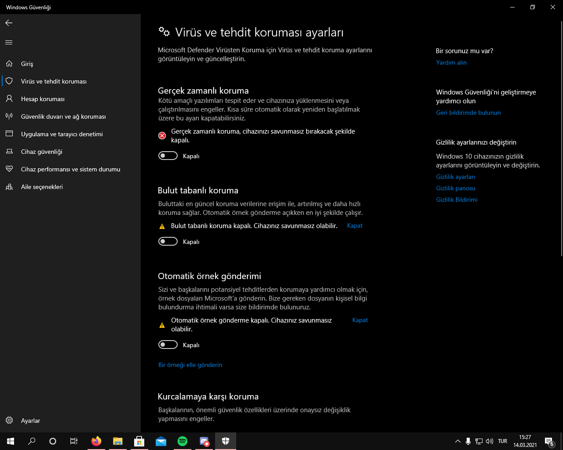Screen dimensions: 563x450
Task: Click the Virüs ve tehdit koruması ayarları title
Action: [x=259, y=32]
